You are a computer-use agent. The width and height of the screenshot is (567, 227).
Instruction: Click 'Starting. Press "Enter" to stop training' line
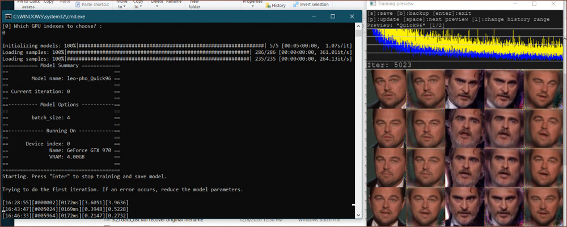click(x=84, y=176)
